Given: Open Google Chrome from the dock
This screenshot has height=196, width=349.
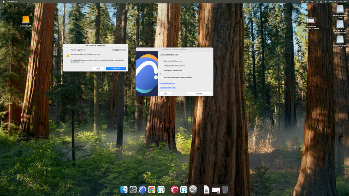Looking at the screenshot, I should 152,190.
